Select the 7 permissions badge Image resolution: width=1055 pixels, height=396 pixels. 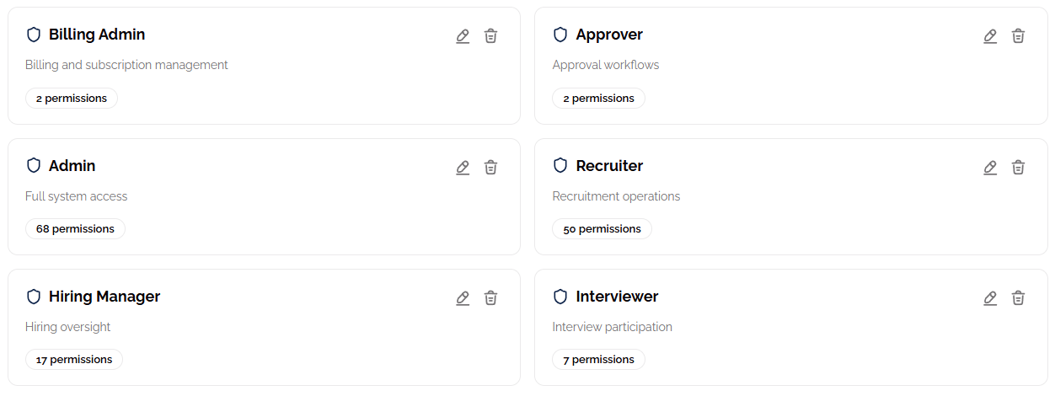pos(598,360)
